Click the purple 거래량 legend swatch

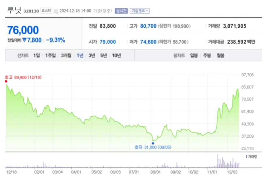pyautogui.click(x=247, y=157)
